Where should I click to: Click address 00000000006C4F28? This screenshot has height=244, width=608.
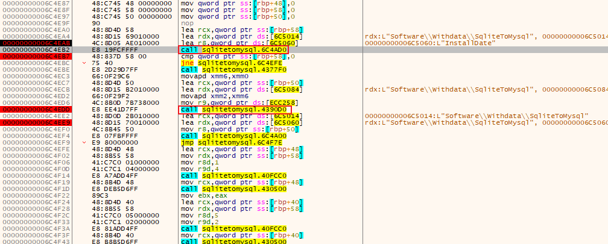36,210
